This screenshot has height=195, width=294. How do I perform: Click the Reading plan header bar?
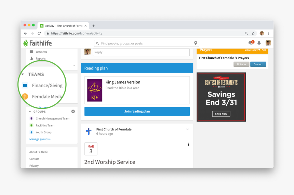tap(137, 68)
